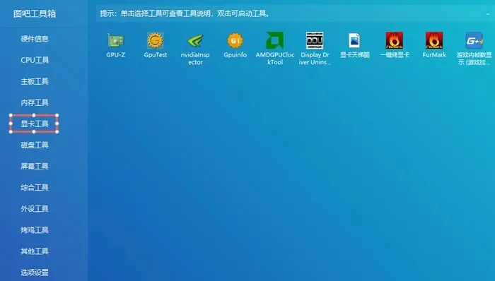
Task: Select the 游戏内帧数显示 G+ icon
Action: click(474, 40)
